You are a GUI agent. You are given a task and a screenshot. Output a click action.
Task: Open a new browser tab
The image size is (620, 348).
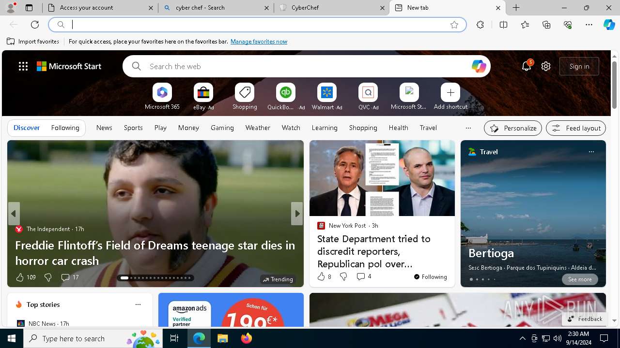pos(516,8)
